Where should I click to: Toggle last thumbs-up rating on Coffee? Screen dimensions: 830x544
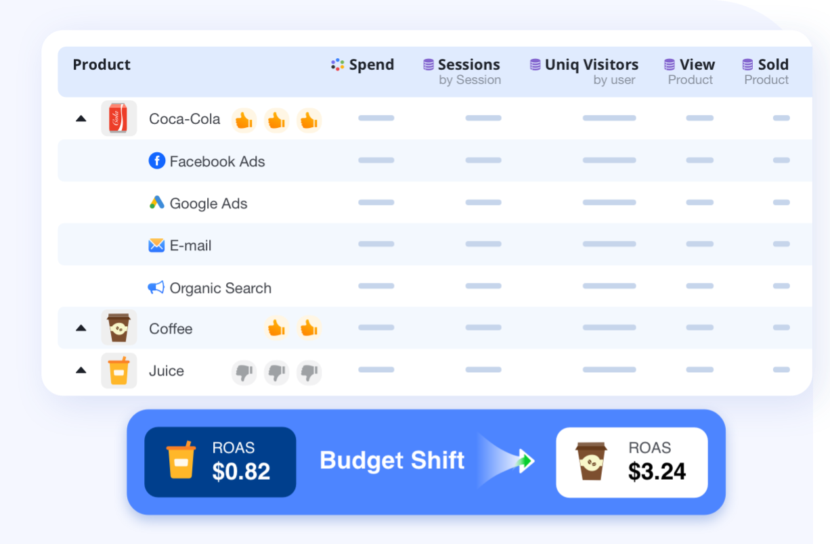[309, 329]
